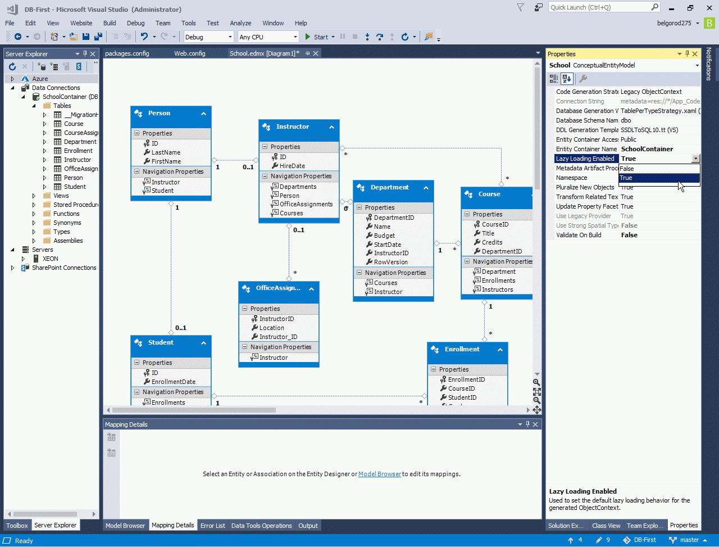Open Solution Configurations Debug dropdown
Viewport: 719px width, 547px height.
(208, 37)
